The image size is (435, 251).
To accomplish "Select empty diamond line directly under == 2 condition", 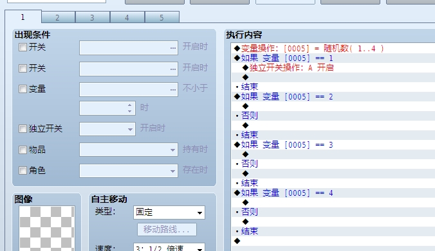I will pyautogui.click(x=333, y=106).
